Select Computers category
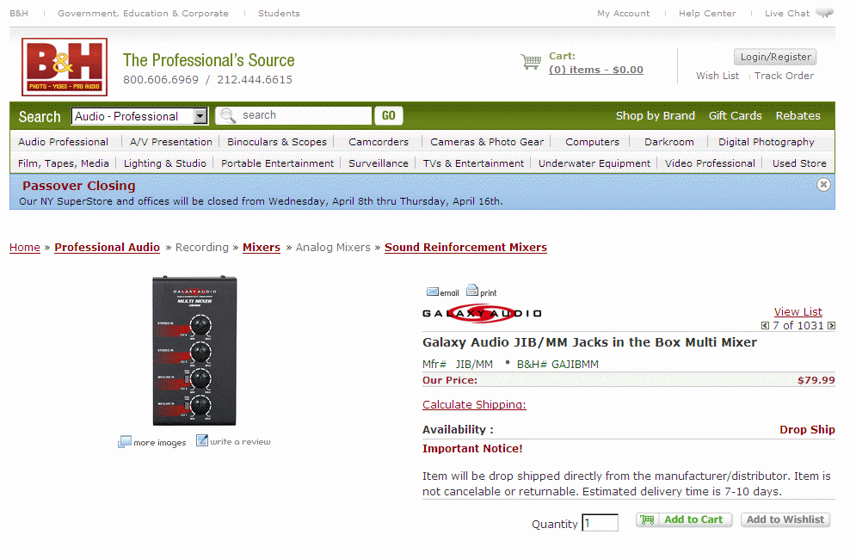 pos(593,142)
